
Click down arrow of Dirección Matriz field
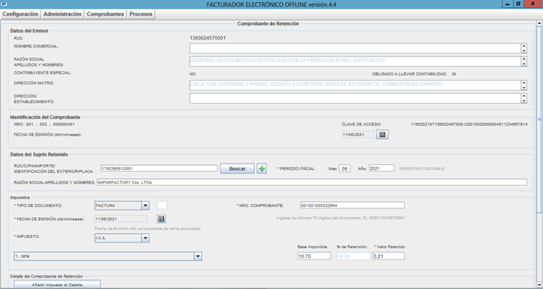(524, 88)
